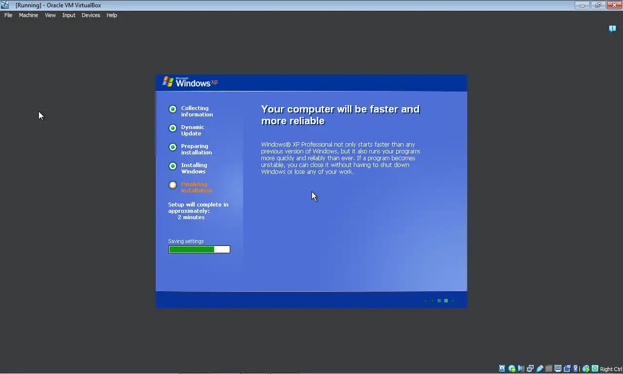Viewport: 623px width, 374px height.
Task: Click the CPU virtualization status icon
Action: pos(576,369)
